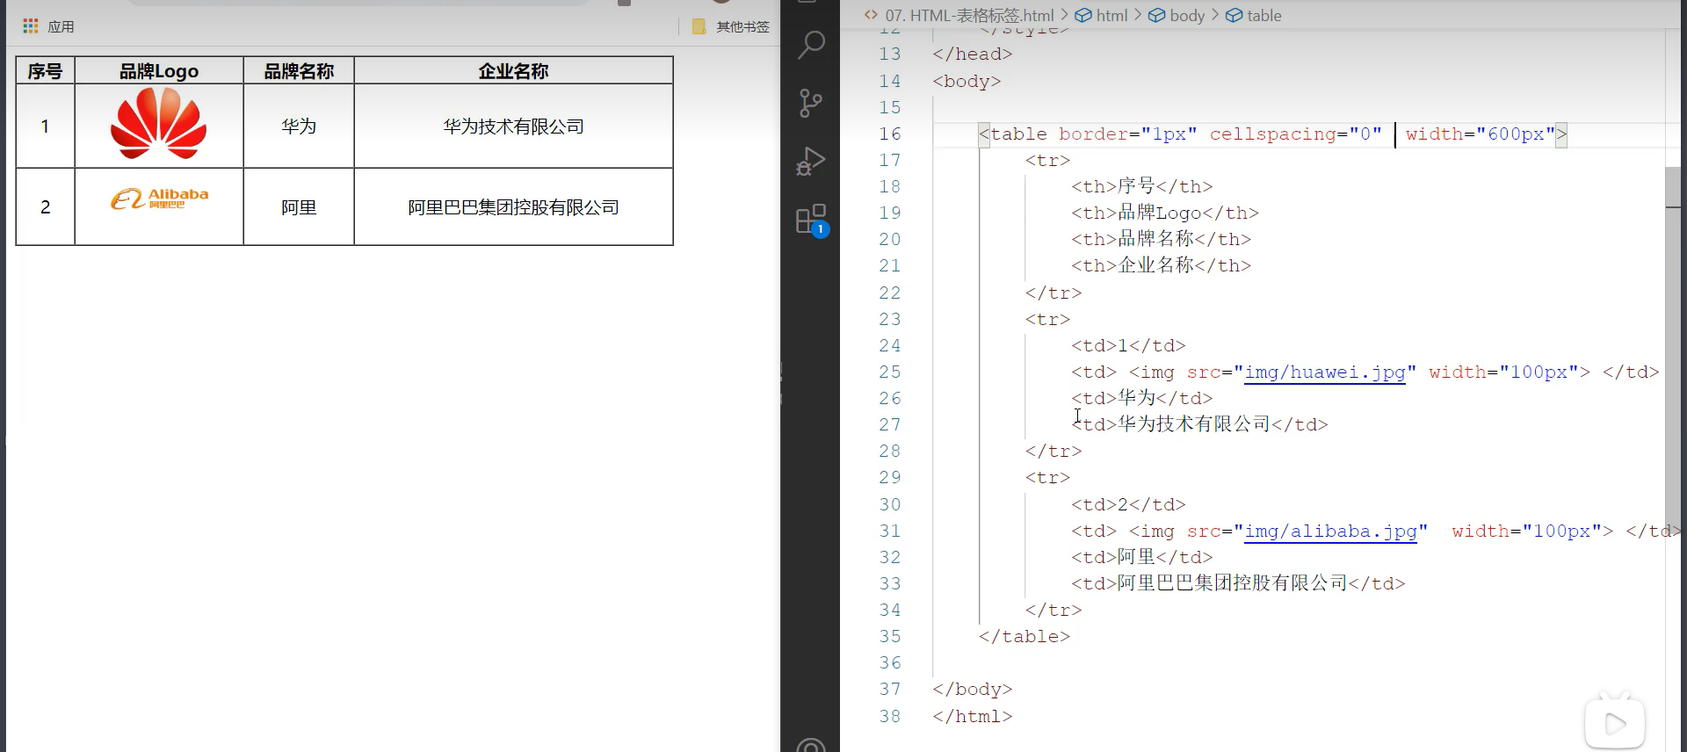Click line number 25 in the gutter

point(890,372)
